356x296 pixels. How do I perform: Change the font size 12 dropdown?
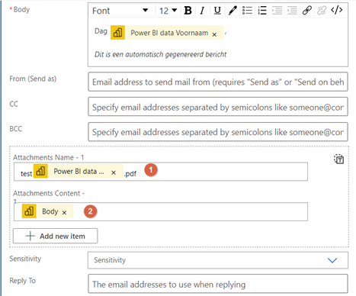(168, 11)
